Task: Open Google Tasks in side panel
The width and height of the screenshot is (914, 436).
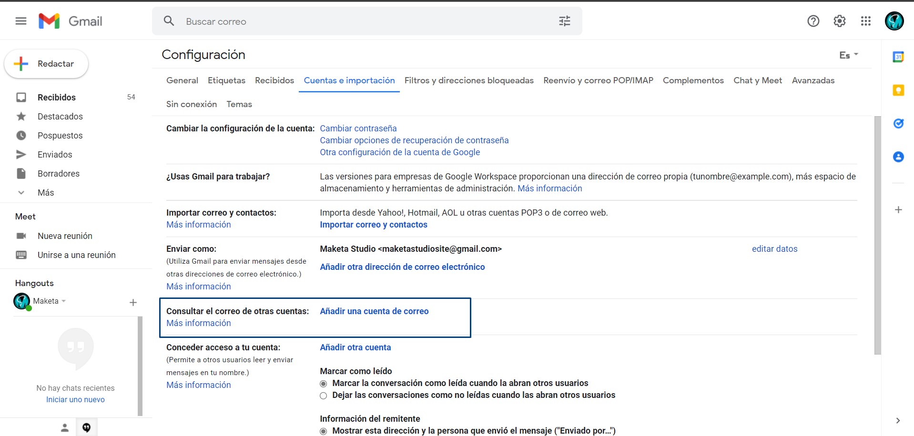Action: coord(898,124)
